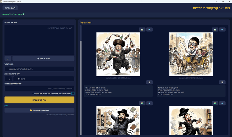The height and width of the screenshot is (137, 232).
Task: Click the magnifier icon above the horse carriage caricature
Action: point(222,30)
